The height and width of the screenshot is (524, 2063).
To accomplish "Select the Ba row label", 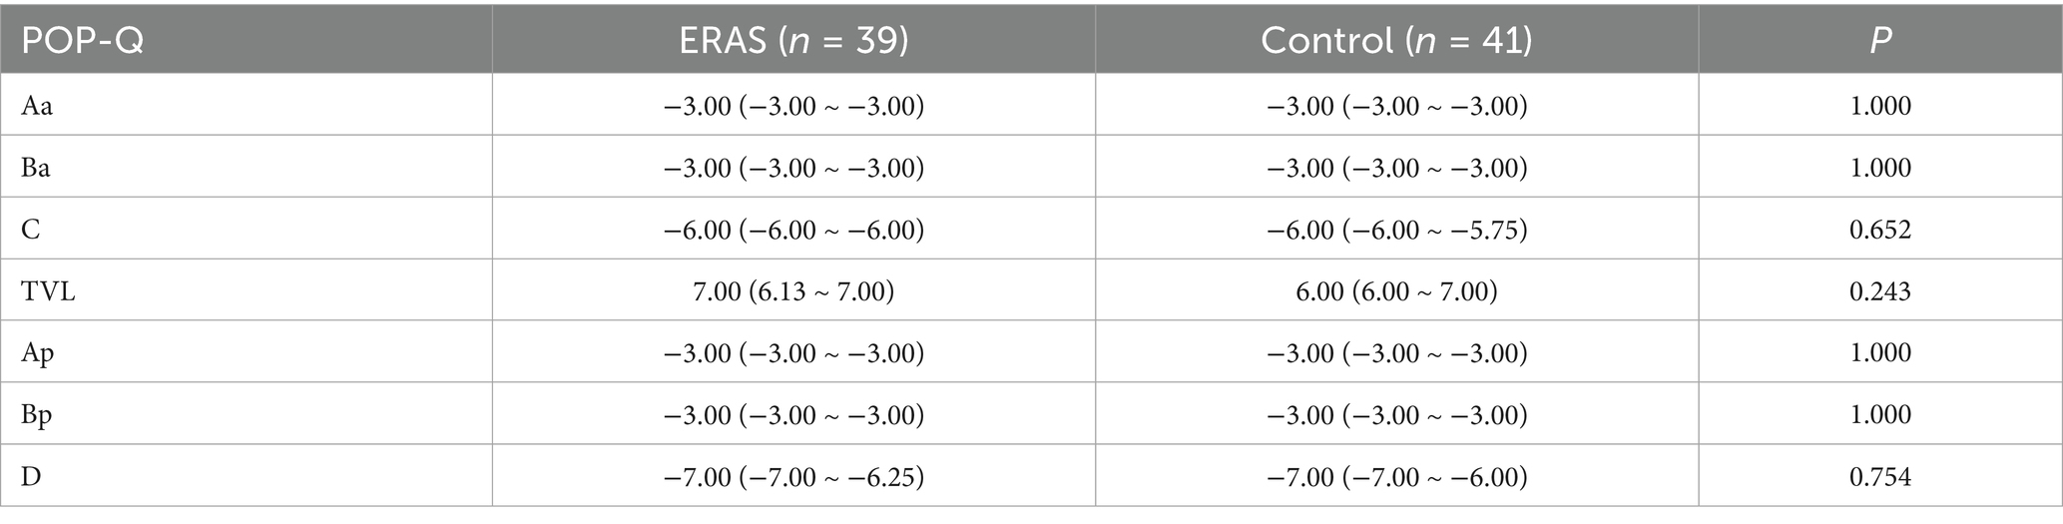I will tap(36, 168).
